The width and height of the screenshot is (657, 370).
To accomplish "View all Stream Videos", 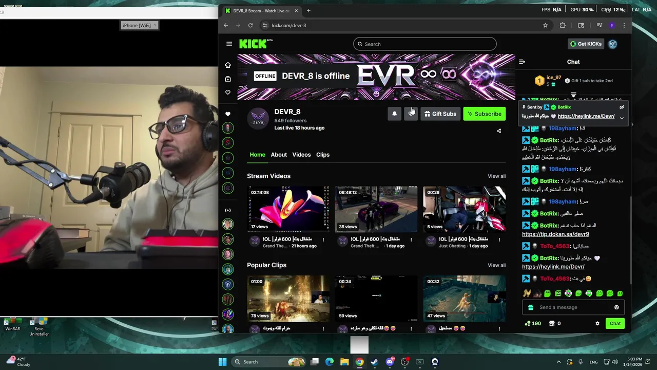I will 496,176.
